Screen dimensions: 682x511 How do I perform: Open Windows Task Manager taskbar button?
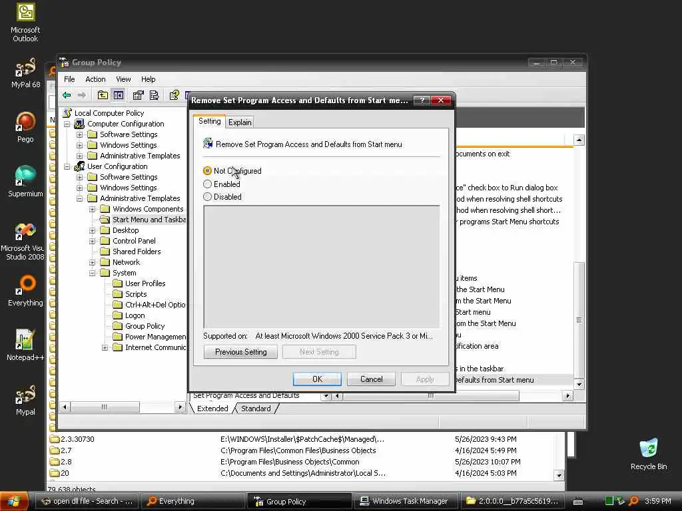tap(405, 501)
